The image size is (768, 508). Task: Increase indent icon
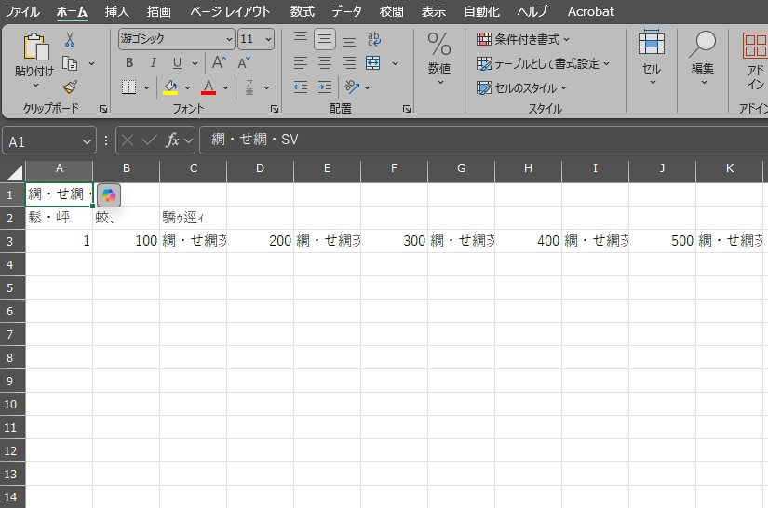324,87
